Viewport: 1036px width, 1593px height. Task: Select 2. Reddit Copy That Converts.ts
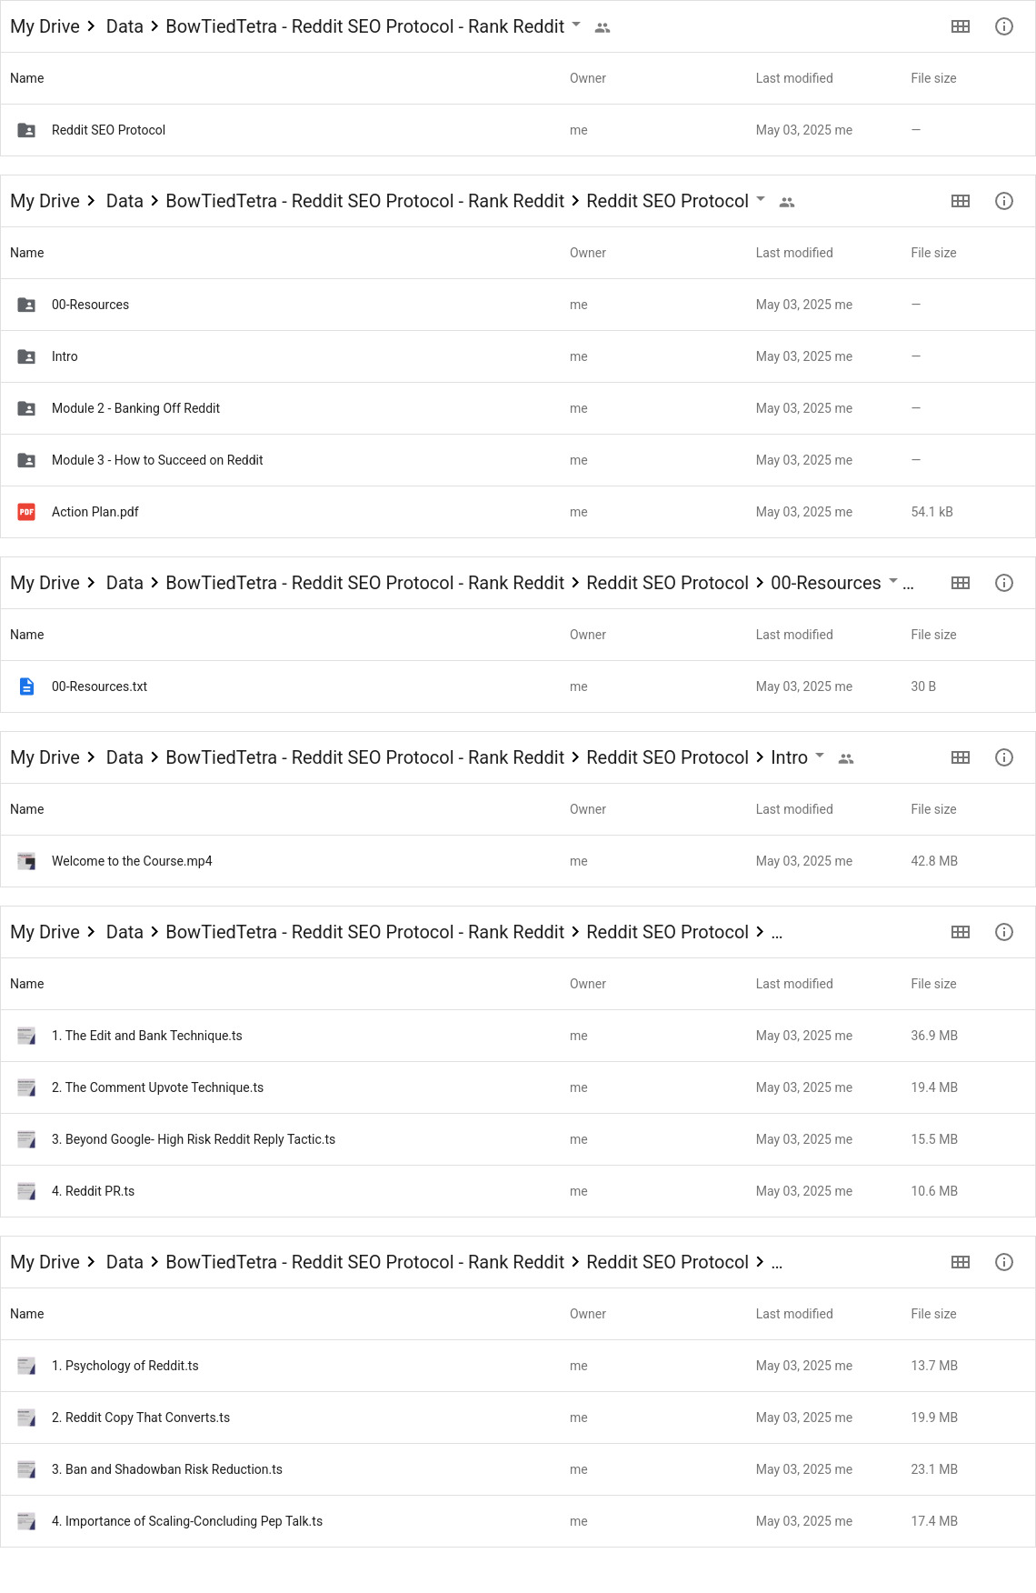tap(141, 1418)
